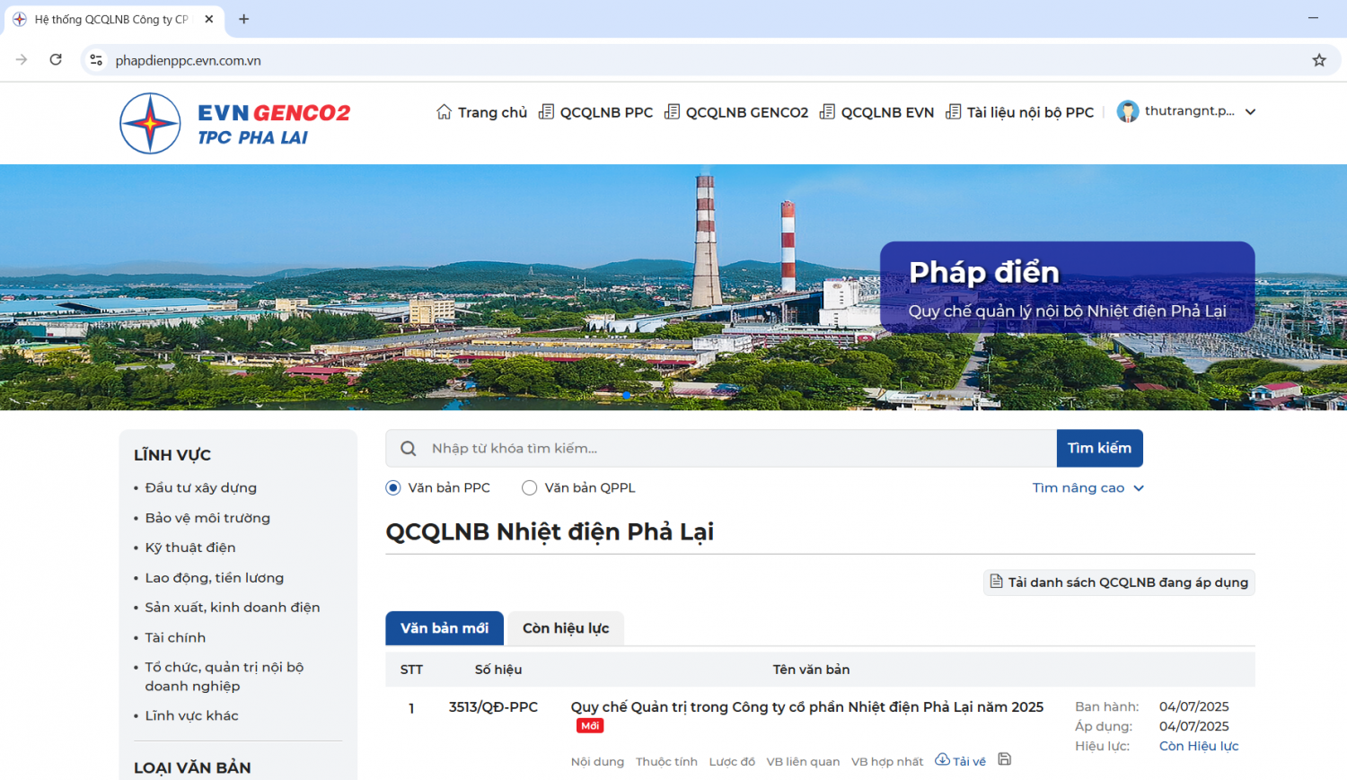Open the thutrangnt user account dropdown
Screen dimensions: 1347x780
[1187, 111]
